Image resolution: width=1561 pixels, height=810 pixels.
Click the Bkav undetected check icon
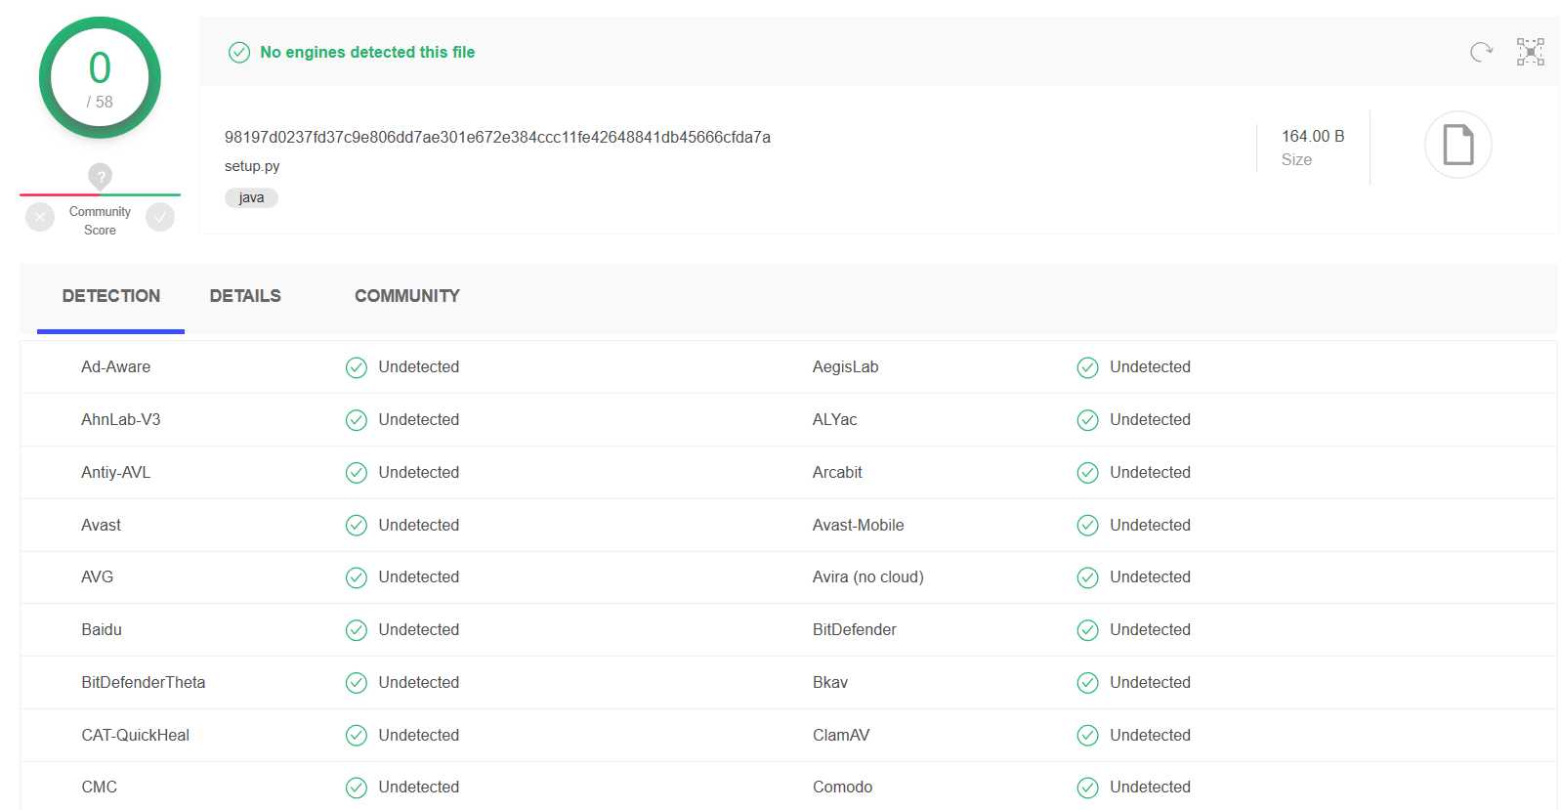click(1087, 683)
